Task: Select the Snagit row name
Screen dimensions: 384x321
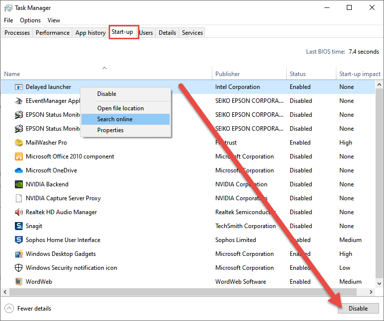Action: click(34, 226)
